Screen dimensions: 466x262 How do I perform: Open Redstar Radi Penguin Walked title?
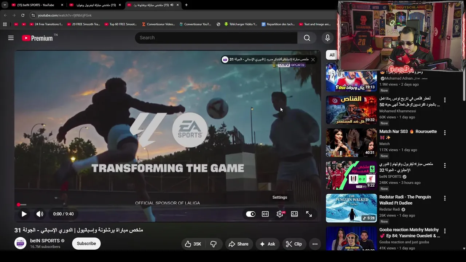pos(405,200)
